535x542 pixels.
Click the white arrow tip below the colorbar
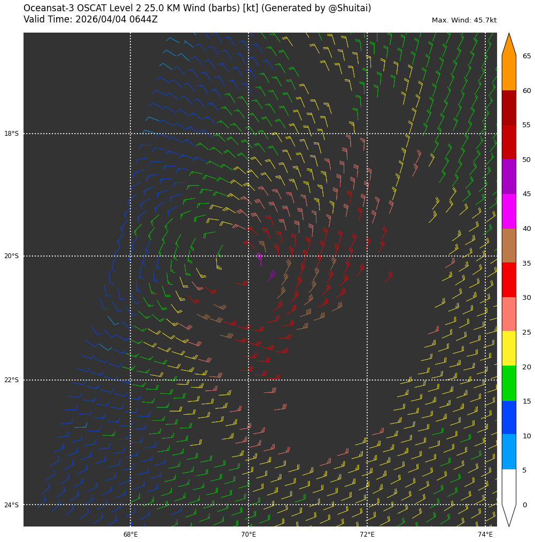[x=509, y=515]
